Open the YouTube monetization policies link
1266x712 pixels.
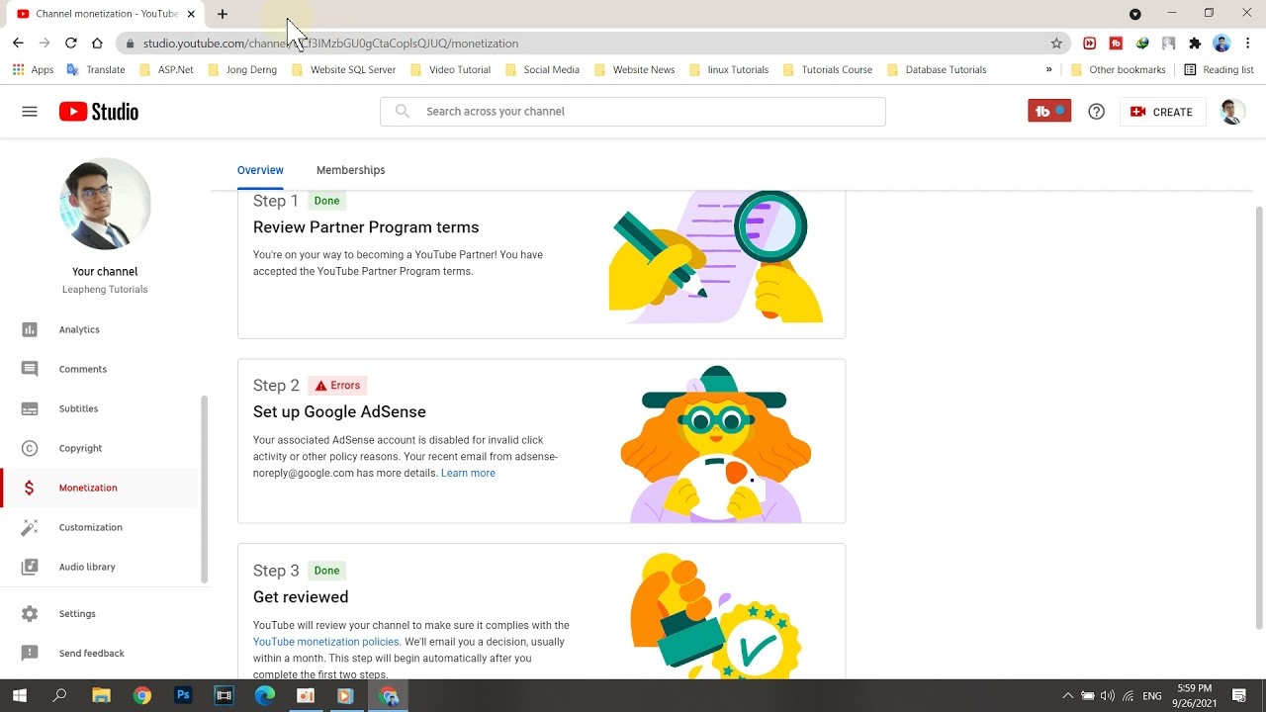(326, 642)
